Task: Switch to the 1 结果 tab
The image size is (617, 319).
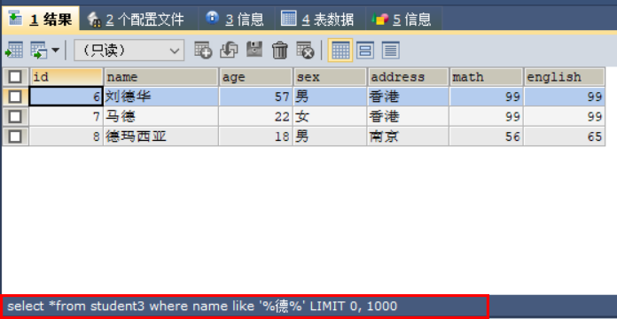Action: (x=40, y=19)
